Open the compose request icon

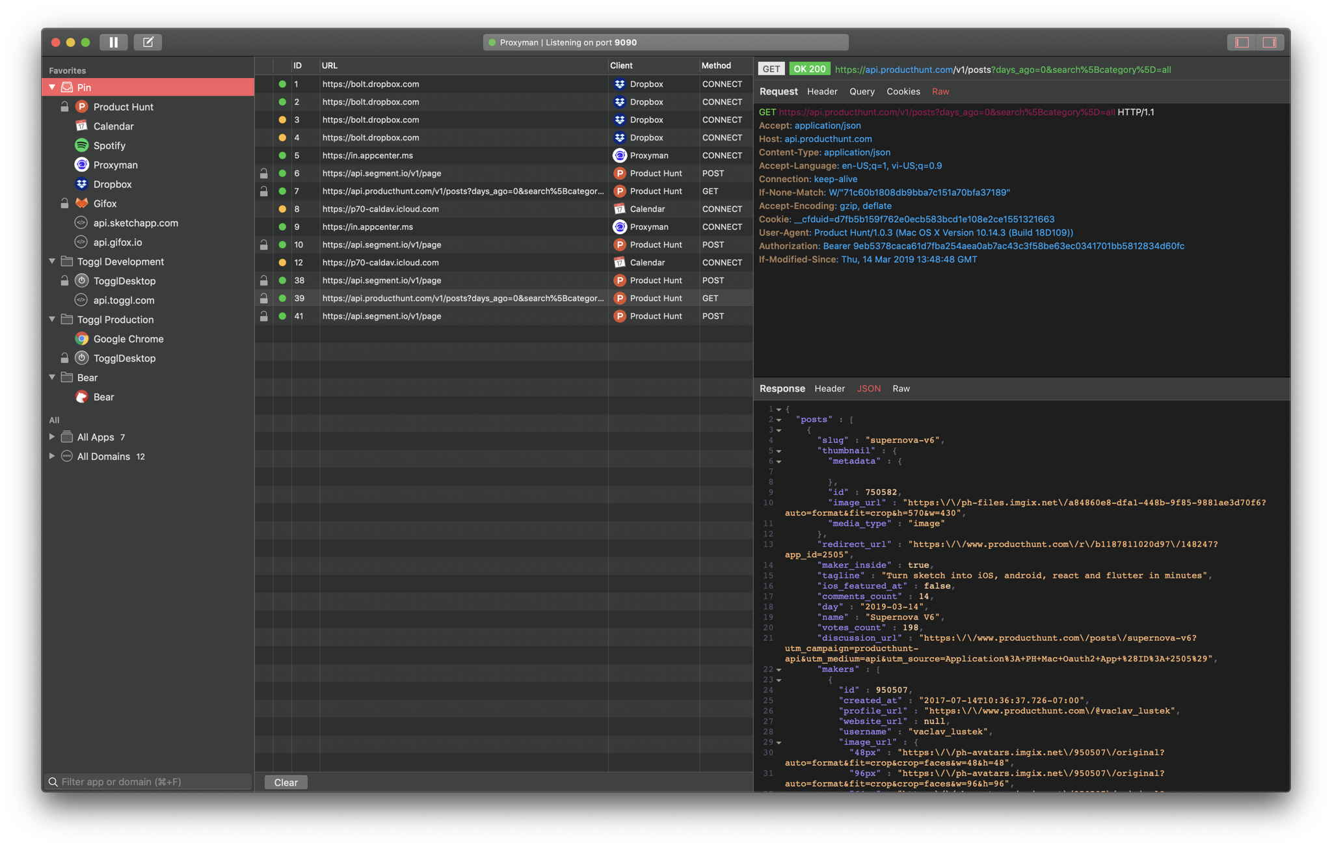[x=148, y=42]
